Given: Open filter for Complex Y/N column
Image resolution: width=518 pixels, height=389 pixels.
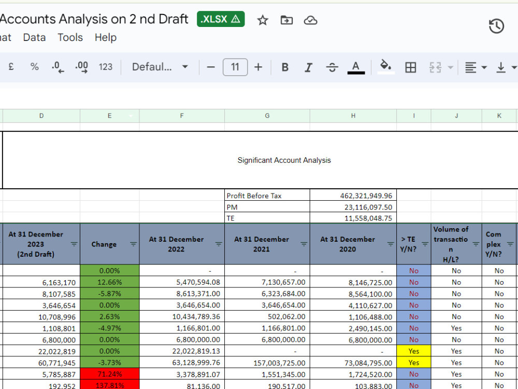Looking at the screenshot, I should coord(510,244).
